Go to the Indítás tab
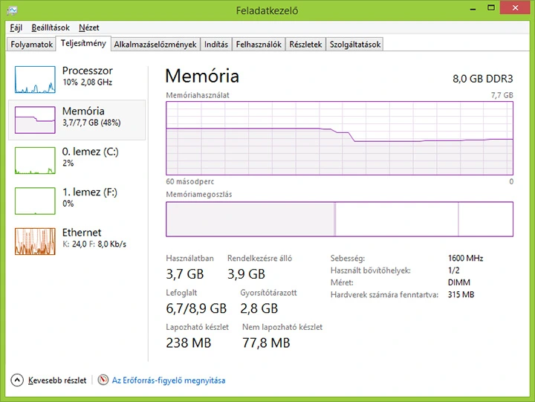The image size is (535, 402). click(216, 45)
